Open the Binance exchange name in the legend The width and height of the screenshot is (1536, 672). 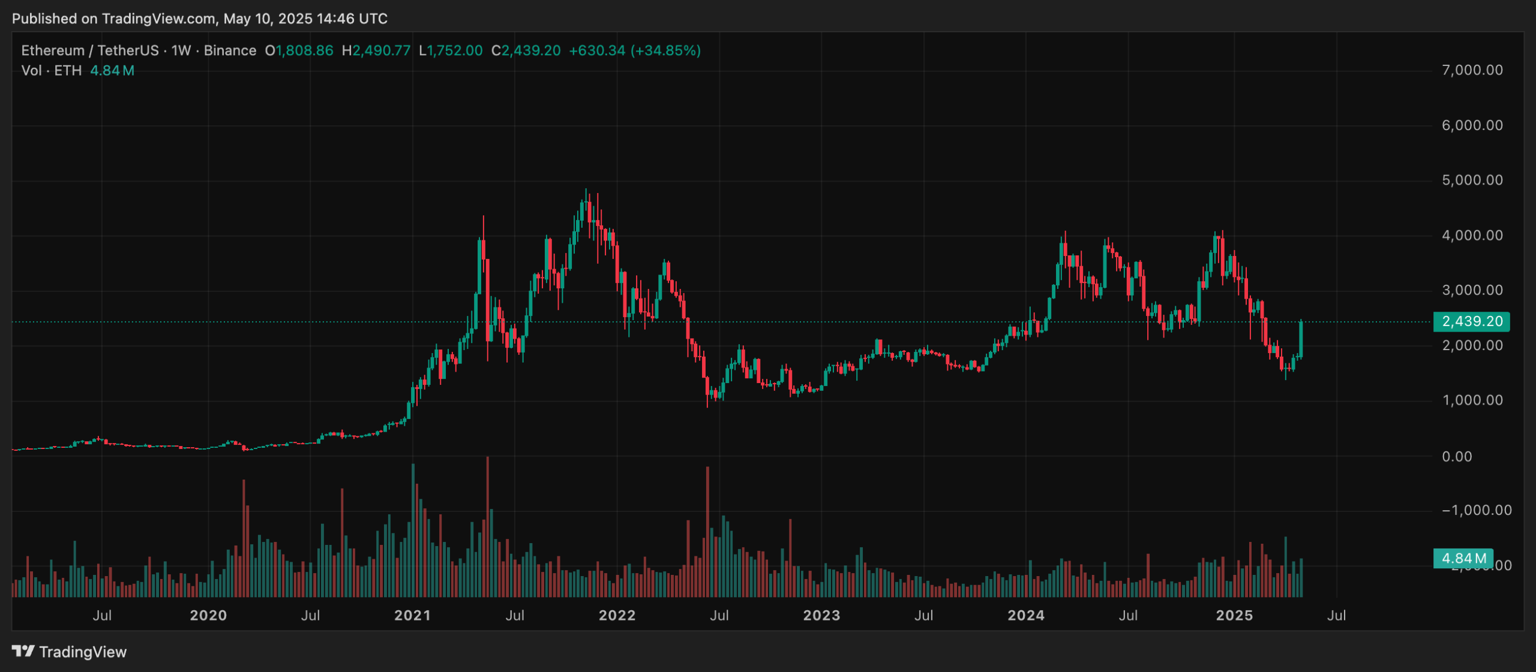tap(230, 50)
